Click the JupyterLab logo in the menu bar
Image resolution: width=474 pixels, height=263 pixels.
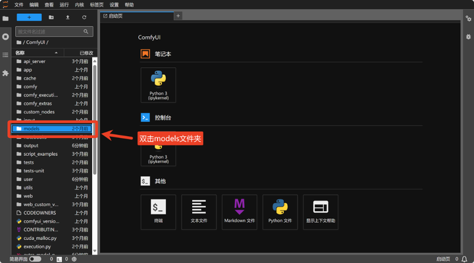5,5
